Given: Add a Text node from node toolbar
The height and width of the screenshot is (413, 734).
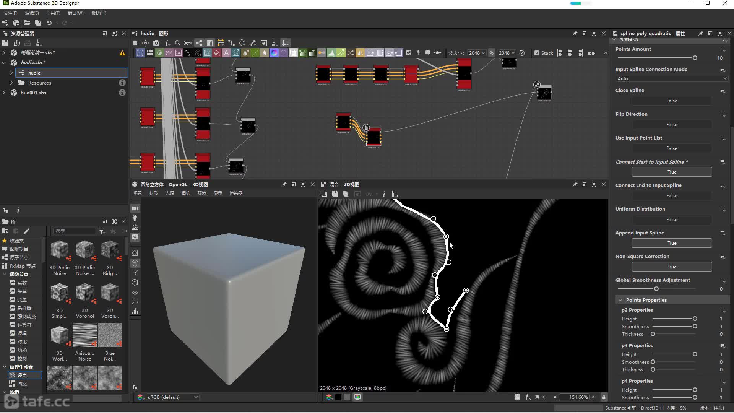Looking at the screenshot, I should pos(226,53).
